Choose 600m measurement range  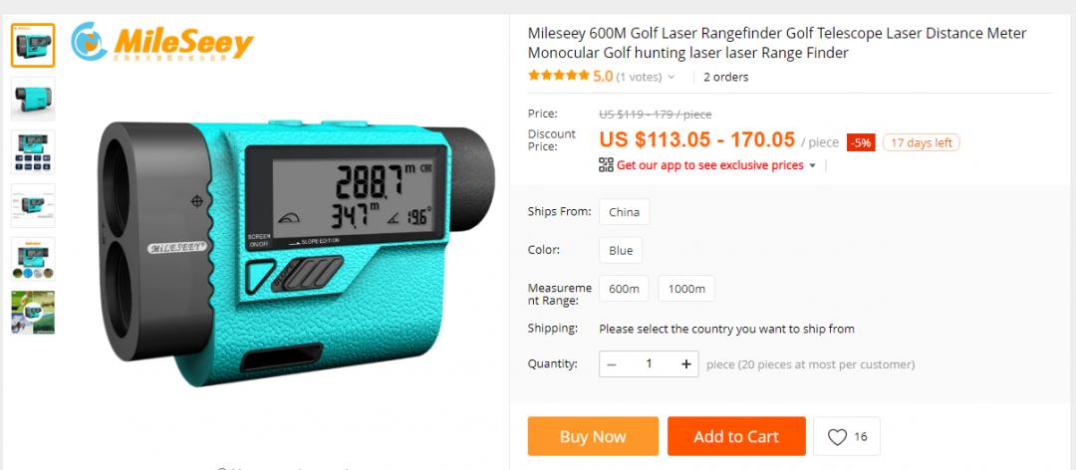pos(624,289)
